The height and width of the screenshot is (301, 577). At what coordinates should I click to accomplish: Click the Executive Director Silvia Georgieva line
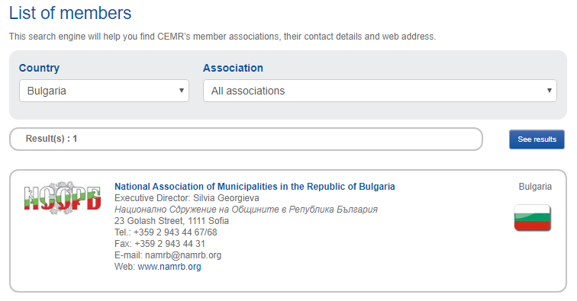pos(186,198)
